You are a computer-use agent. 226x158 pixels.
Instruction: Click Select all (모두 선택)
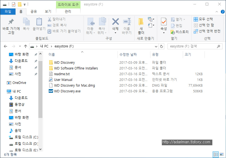pos(203,19)
